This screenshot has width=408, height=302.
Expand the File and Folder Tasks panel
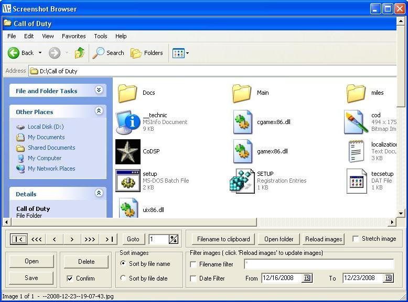click(x=99, y=90)
